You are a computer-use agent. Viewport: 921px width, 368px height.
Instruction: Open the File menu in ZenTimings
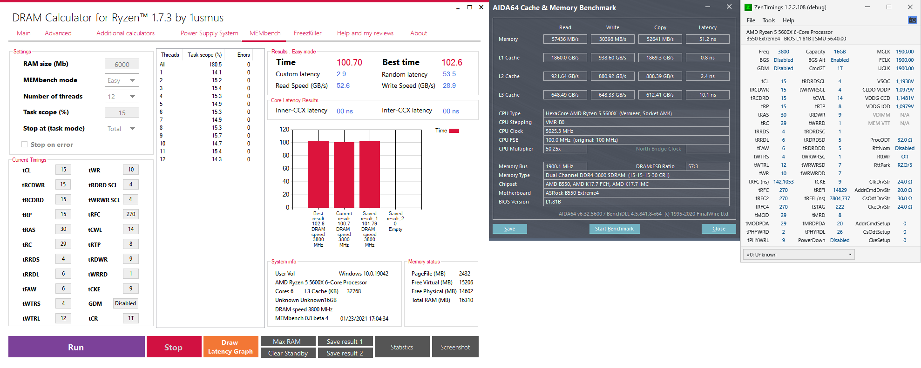coord(751,20)
